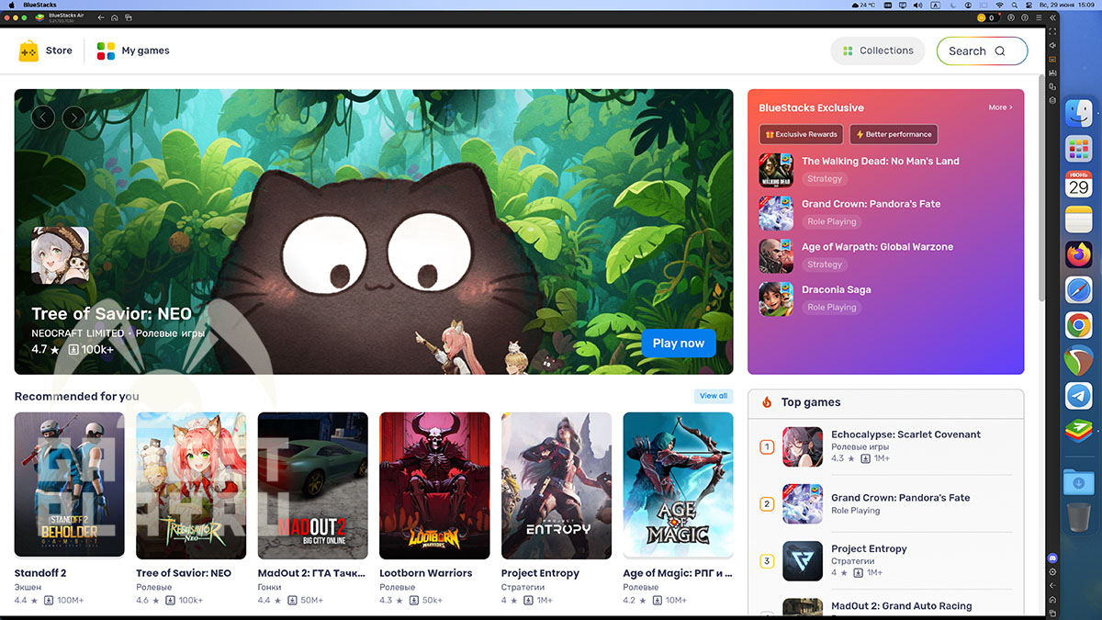
Task: Open Echocalypse: Scarlet Covenant icon
Action: 803,446
